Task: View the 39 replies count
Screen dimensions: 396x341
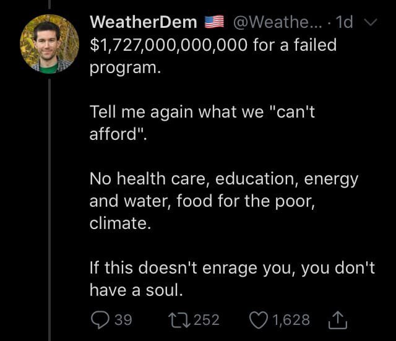Action: click(x=123, y=319)
